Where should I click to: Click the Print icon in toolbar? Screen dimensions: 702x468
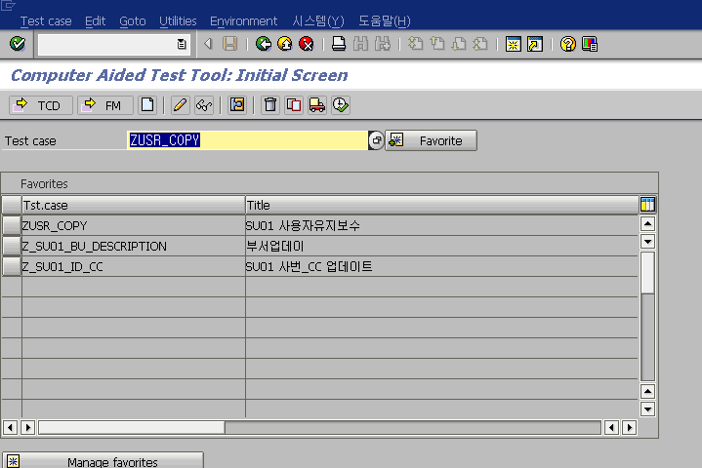click(339, 44)
